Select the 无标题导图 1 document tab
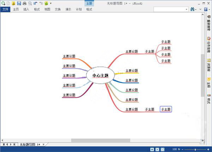212x152 pixels. (30, 145)
